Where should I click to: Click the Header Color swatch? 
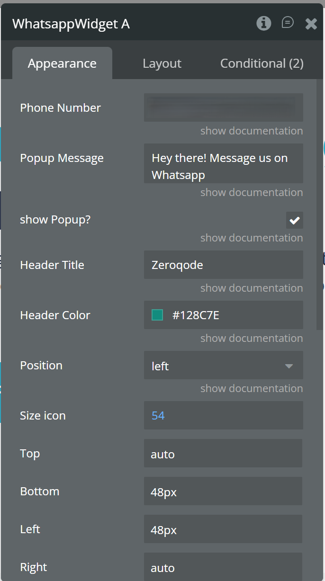pos(157,315)
